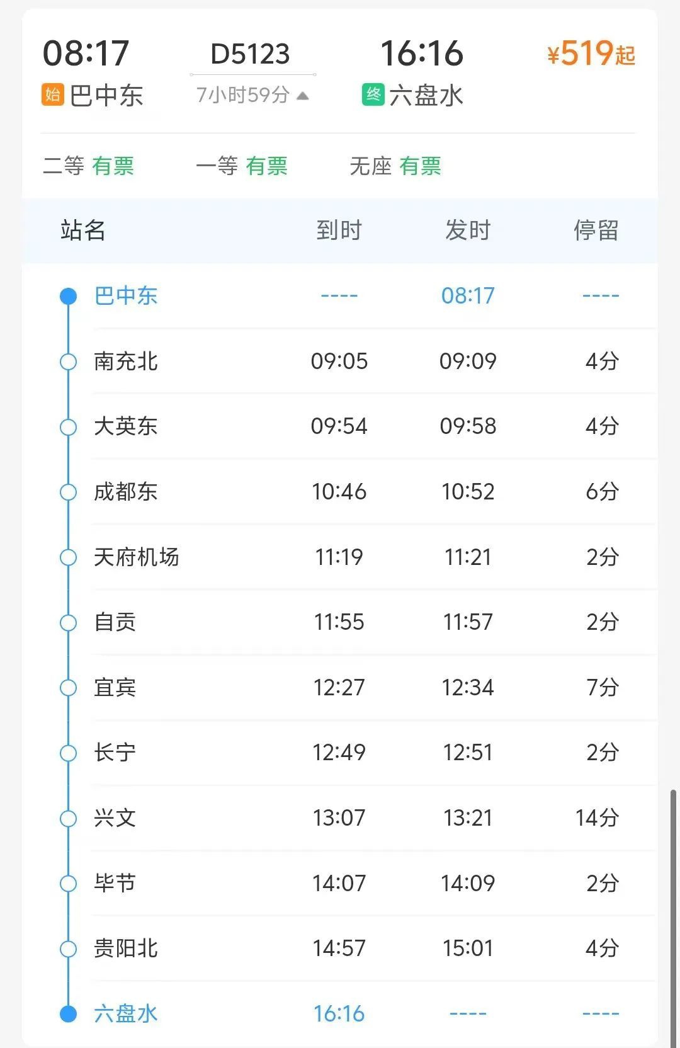Click the 六盘水 filled timeline dot
The width and height of the screenshot is (680, 1048).
tap(68, 1013)
